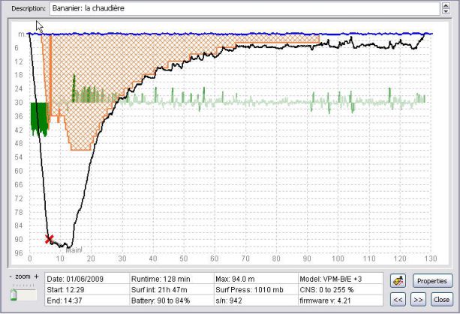Open the dive Properties dialog
This screenshot has width=460, height=314.
point(432,281)
